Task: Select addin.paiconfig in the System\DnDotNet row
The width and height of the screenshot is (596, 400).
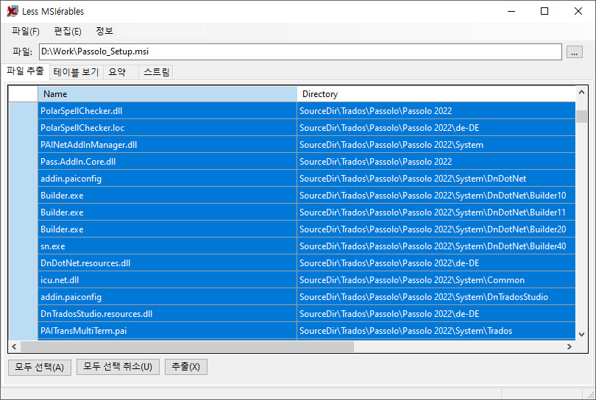Action: (167, 179)
